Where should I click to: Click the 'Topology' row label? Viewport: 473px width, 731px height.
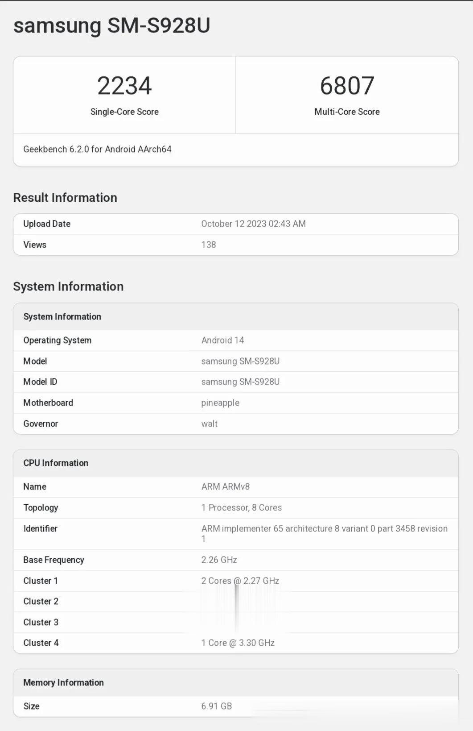pyautogui.click(x=41, y=508)
